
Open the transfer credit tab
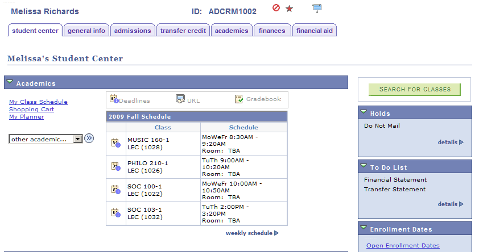click(183, 30)
